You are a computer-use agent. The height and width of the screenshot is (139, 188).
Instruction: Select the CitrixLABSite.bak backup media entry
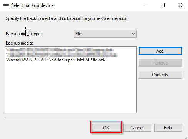(56, 60)
